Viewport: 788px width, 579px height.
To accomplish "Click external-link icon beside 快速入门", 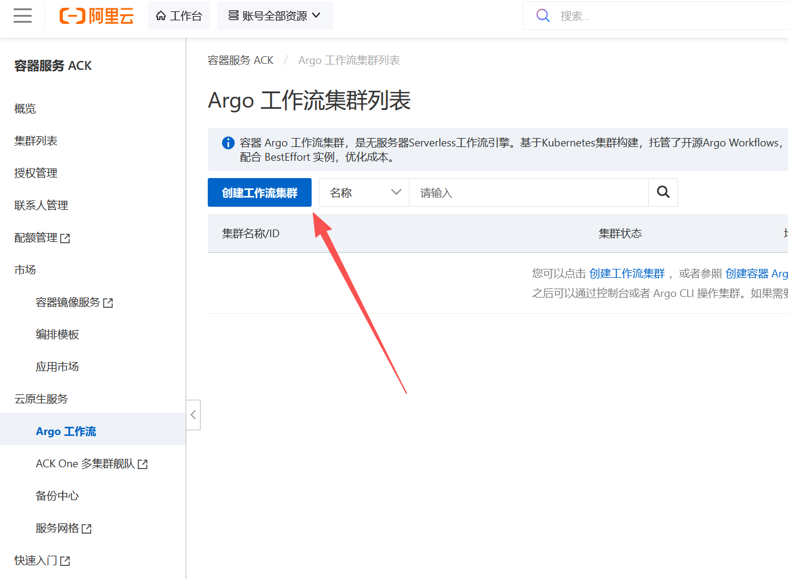I will pyautogui.click(x=65, y=561).
